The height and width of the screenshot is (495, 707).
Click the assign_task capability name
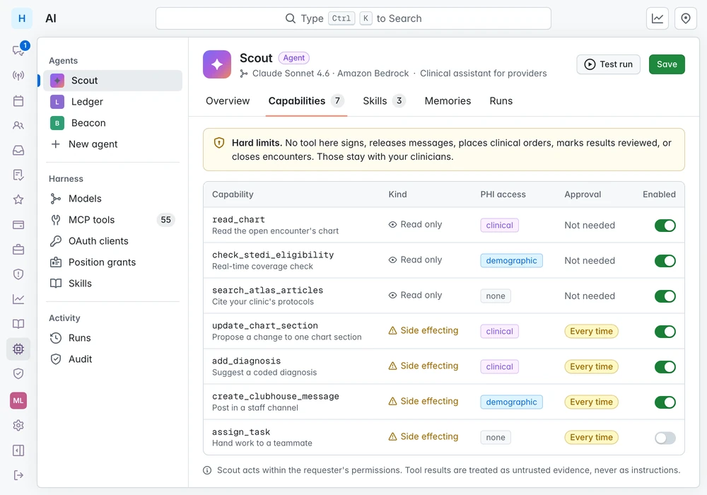pos(241,432)
